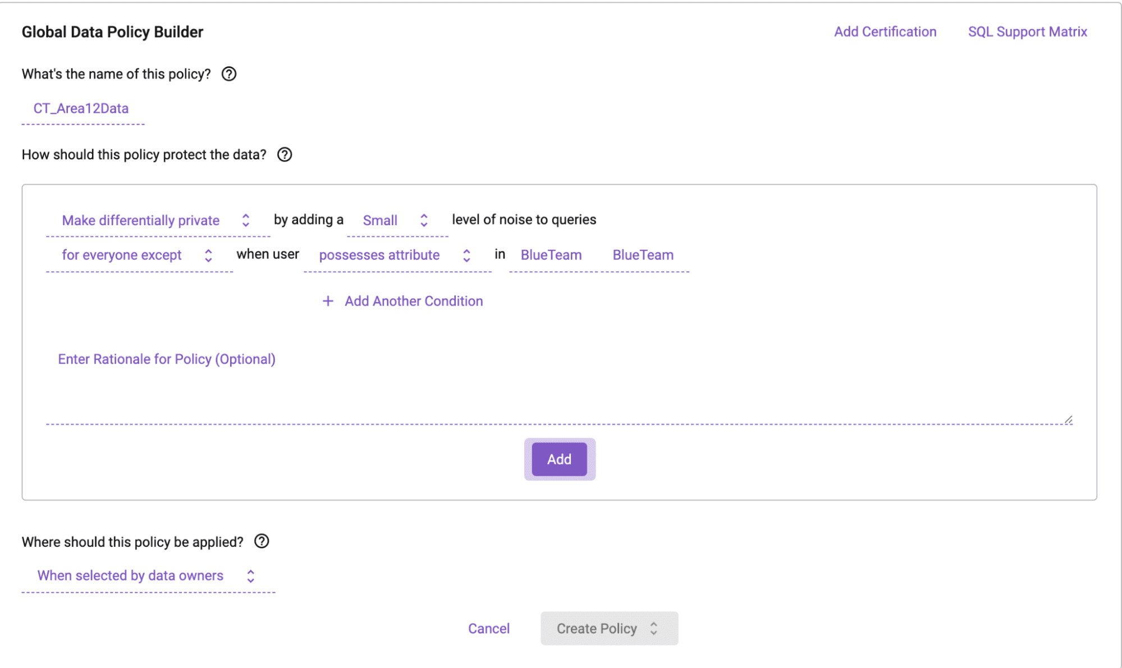Open SQL Support Matrix link
Screen dimensions: 1122x668
point(1027,32)
